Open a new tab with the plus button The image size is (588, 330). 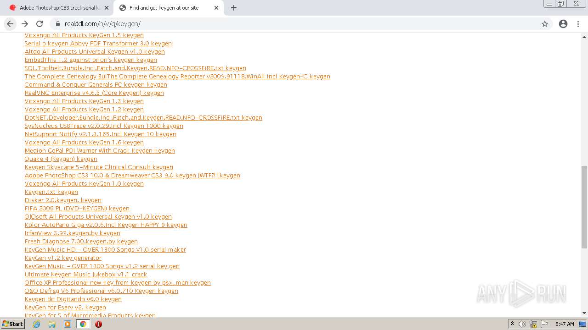[x=234, y=8]
